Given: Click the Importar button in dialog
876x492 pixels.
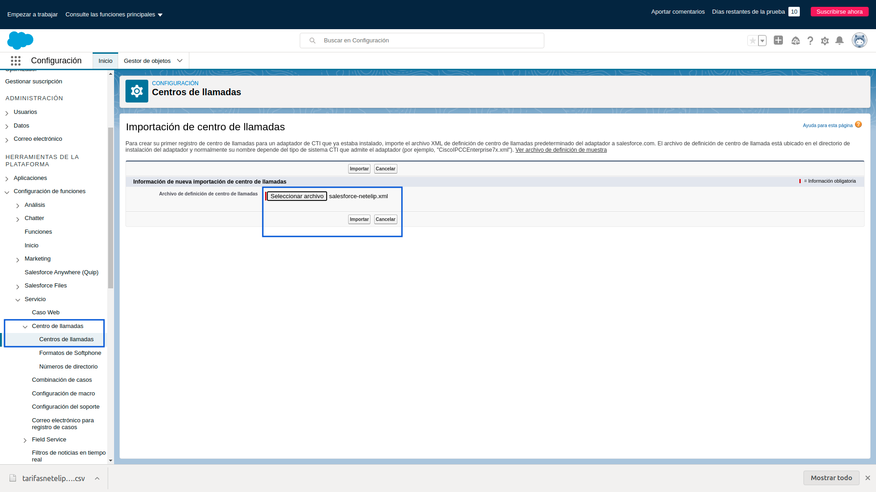Looking at the screenshot, I should point(359,219).
